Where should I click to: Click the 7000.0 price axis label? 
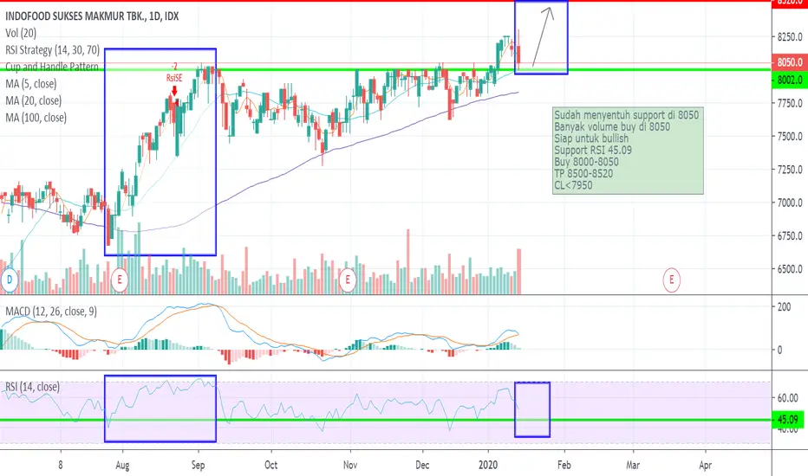[790, 203]
